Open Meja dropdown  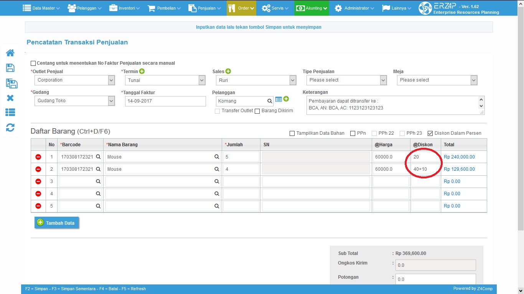click(x=437, y=80)
